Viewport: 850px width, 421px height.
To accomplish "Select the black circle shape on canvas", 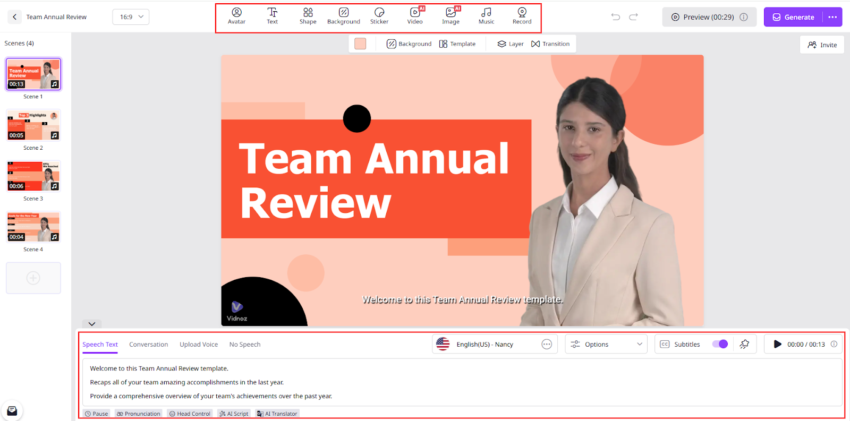I will point(357,118).
